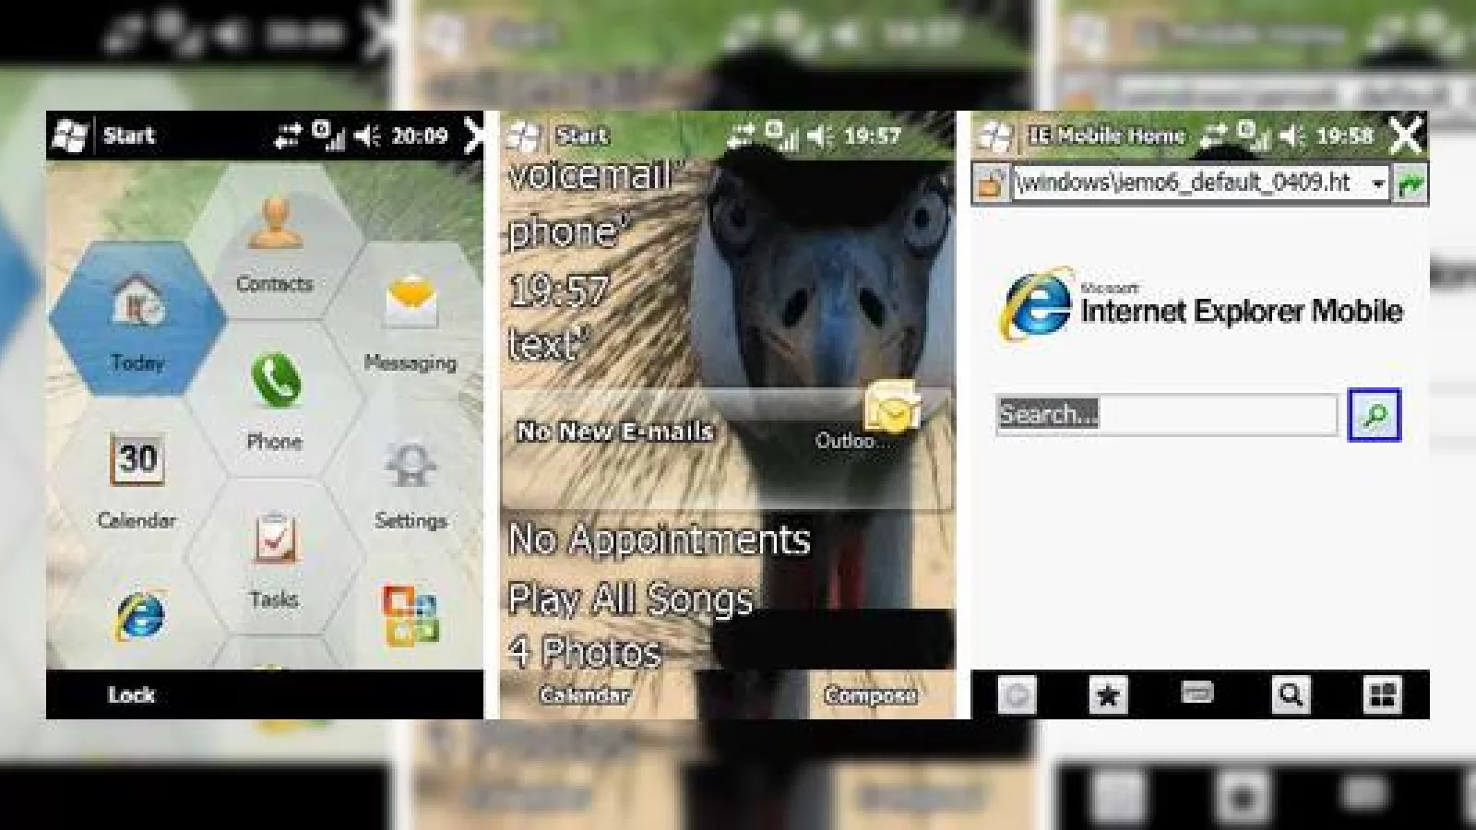This screenshot has height=830, width=1476.
Task: Open the Calendar icon showing 30
Action: point(137,458)
